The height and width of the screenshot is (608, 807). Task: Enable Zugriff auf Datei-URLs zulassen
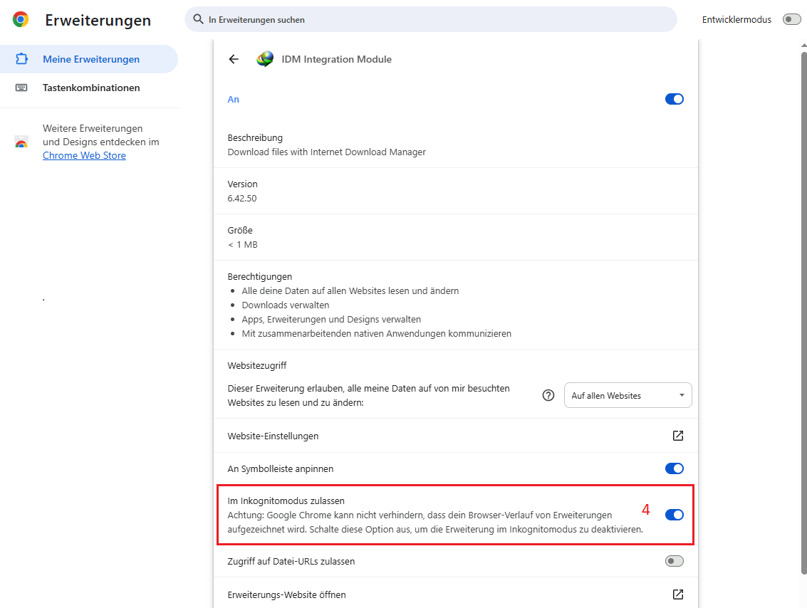pos(674,561)
